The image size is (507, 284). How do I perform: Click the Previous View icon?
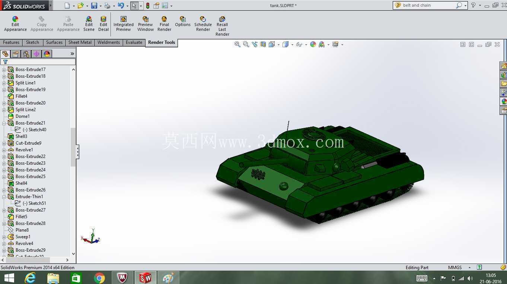[255, 44]
